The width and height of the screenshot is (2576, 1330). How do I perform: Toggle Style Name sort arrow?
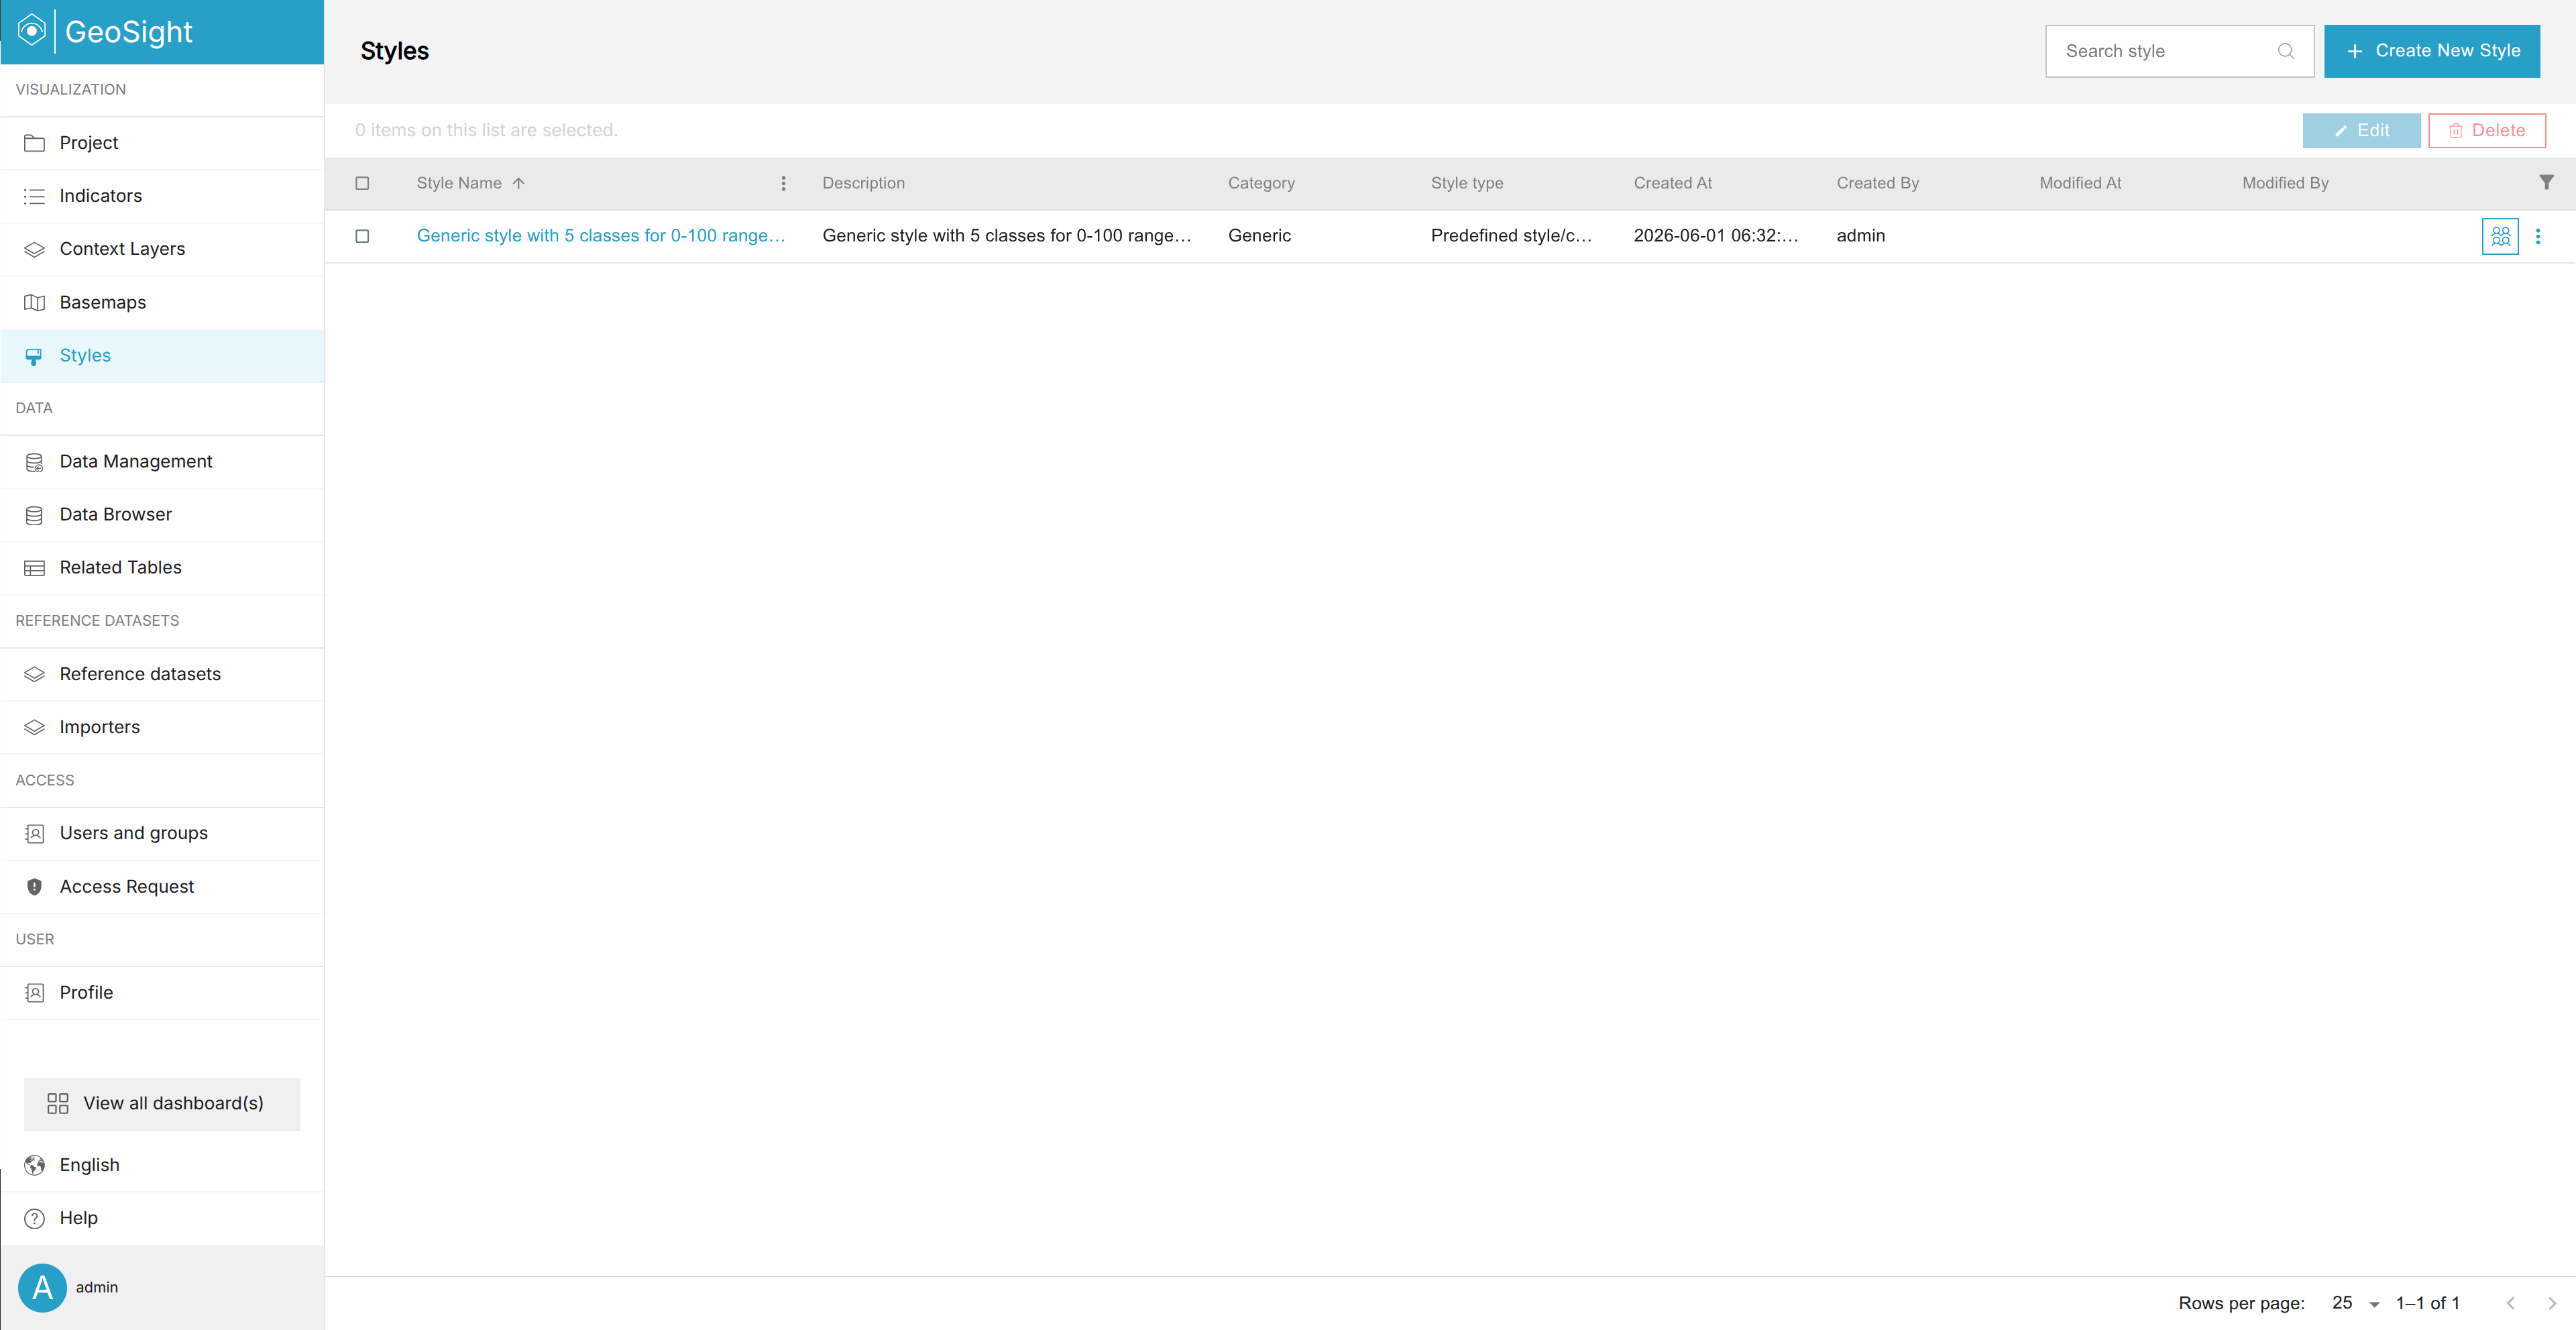[x=518, y=183]
